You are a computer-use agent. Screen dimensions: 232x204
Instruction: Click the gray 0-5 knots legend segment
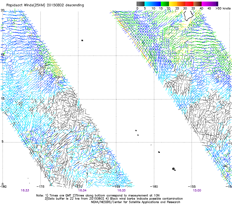coord(140,4)
